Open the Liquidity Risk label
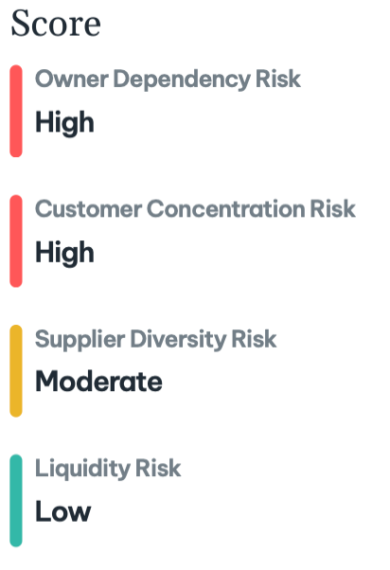 (108, 469)
